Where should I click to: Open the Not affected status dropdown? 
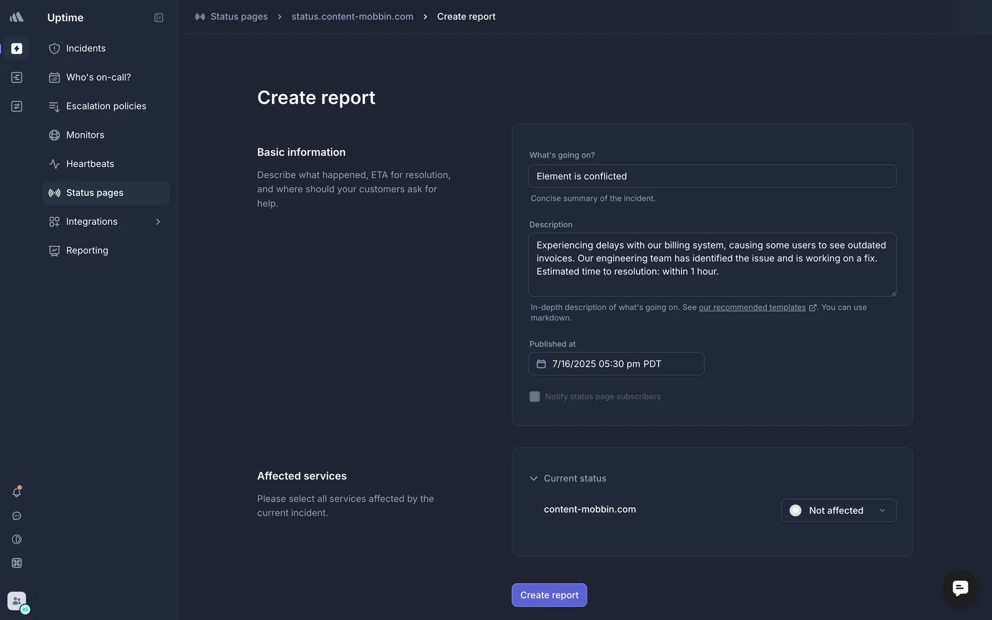pos(838,510)
